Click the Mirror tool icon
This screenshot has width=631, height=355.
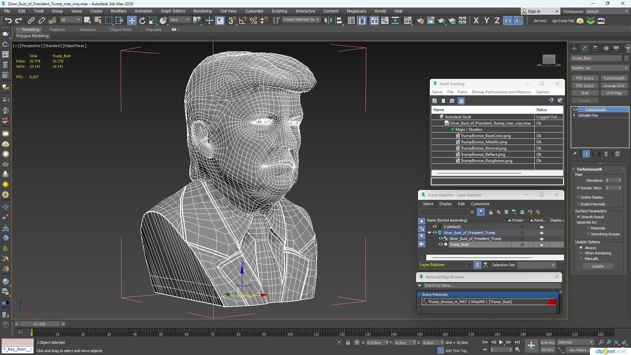pos(328,21)
